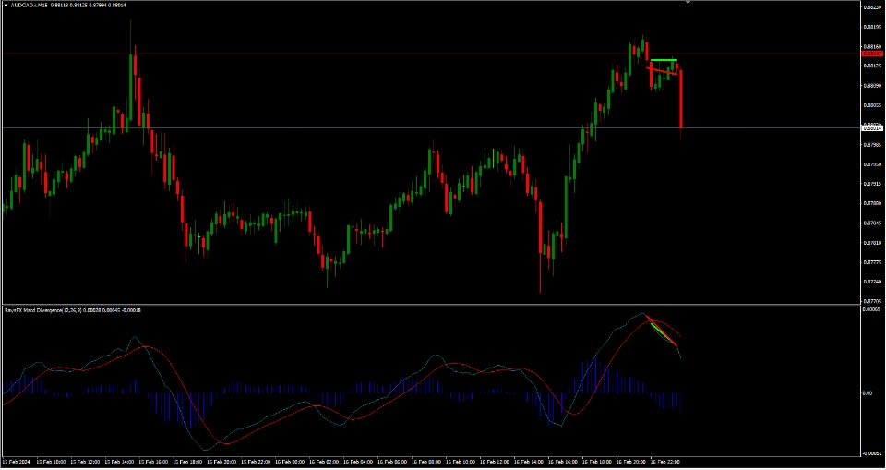Click the 0.88125 price scale value
886x470 pixels.
pyautogui.click(x=872, y=66)
